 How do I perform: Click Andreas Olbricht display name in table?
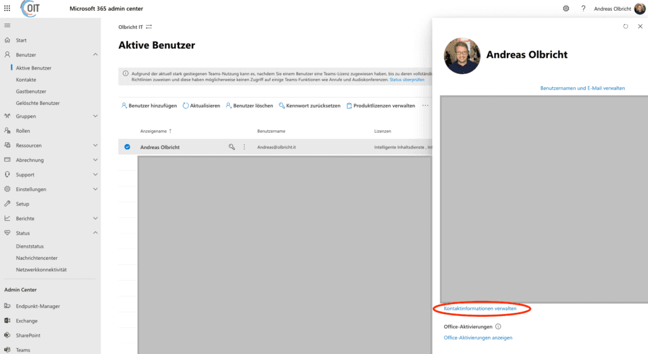coord(160,147)
